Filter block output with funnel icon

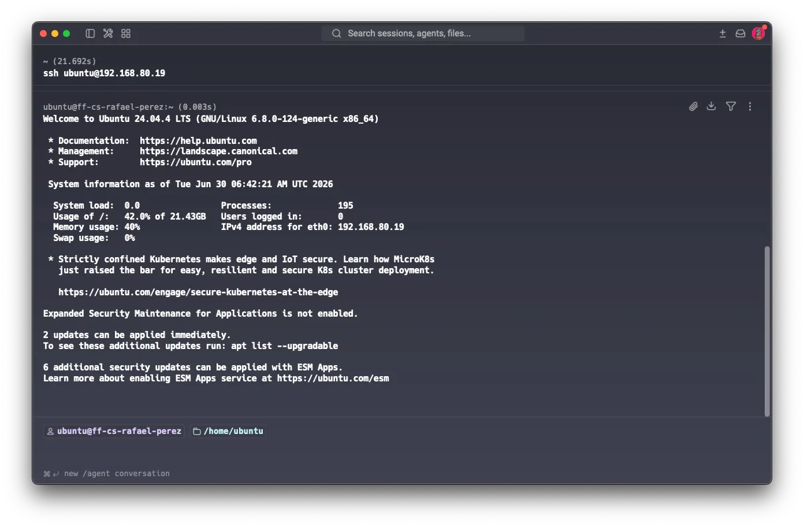pos(731,106)
